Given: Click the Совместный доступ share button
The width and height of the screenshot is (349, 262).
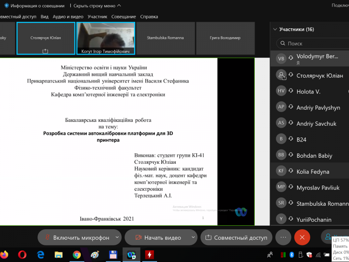Looking at the screenshot, I should point(236,238).
